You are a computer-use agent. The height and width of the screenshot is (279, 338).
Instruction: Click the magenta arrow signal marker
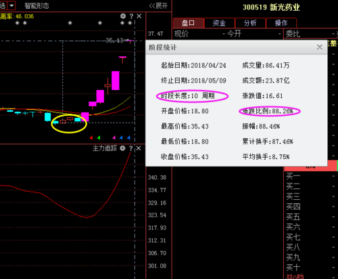click(x=114, y=137)
